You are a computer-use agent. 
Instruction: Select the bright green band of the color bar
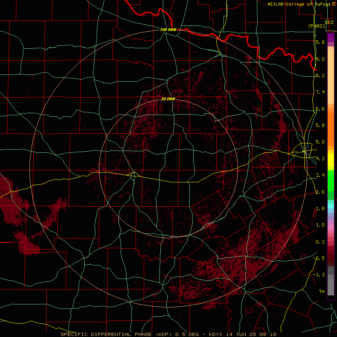point(331,181)
